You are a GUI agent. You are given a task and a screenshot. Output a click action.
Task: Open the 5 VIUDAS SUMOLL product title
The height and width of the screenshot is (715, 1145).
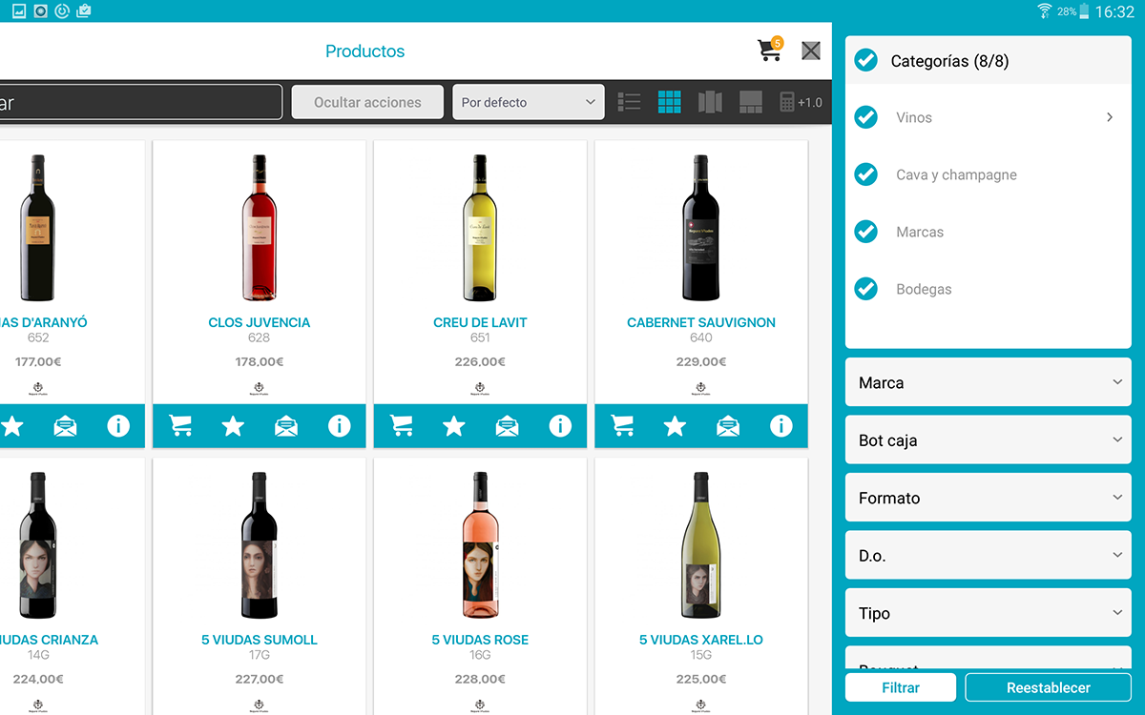(260, 640)
